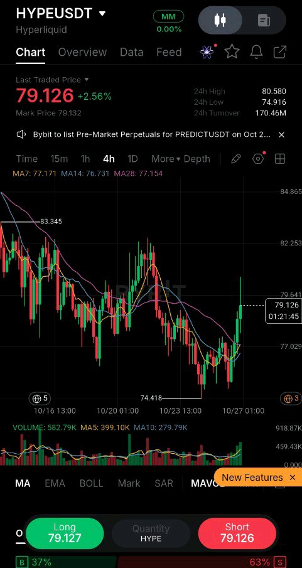302x568 pixels.
Task: Tap the 24h Turnover value 170.46M
Action: (x=271, y=113)
